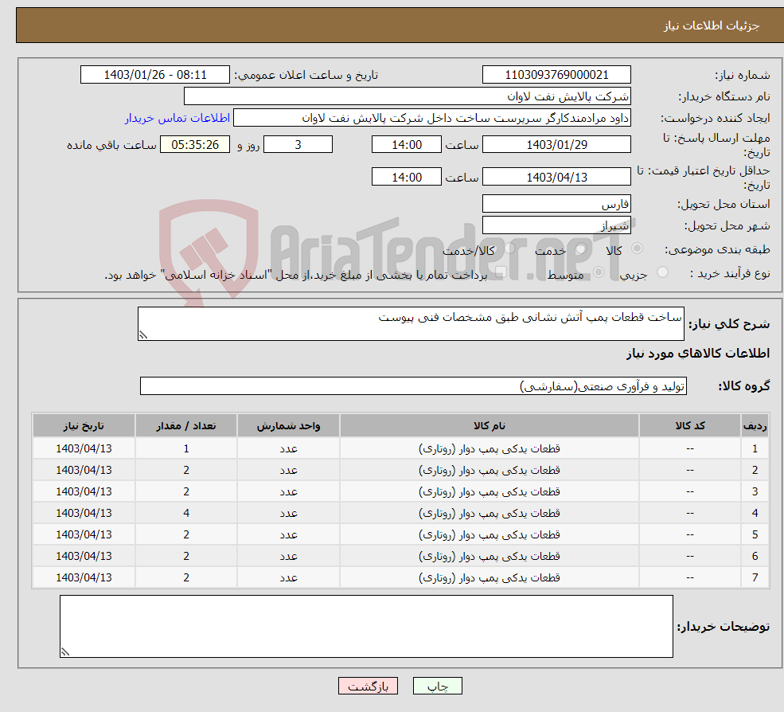784x712 pixels.
Task: Click response deadline time 14:00 field
Action: click(407, 145)
